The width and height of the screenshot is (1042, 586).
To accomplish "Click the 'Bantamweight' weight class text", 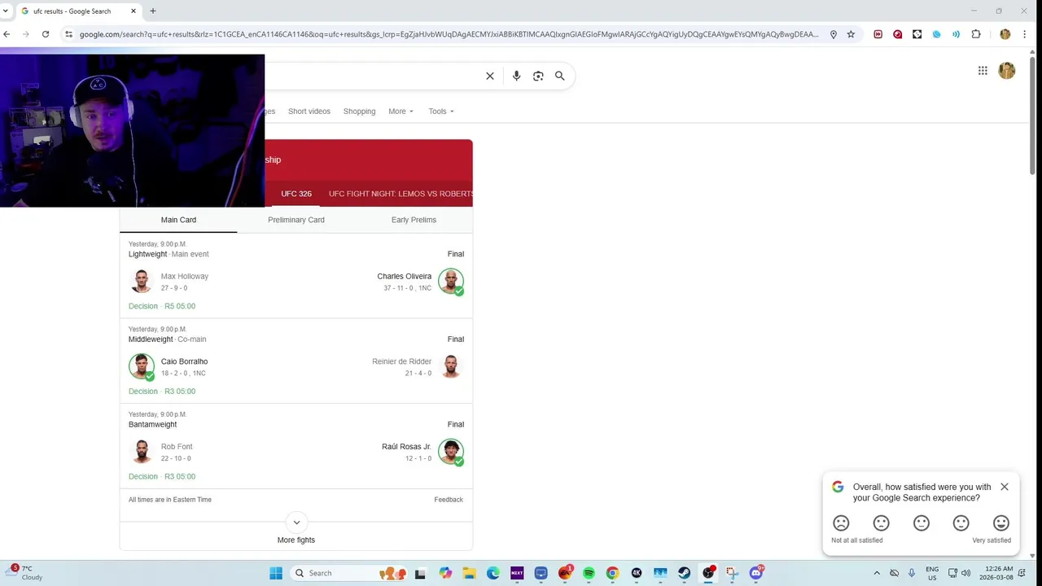I will pyautogui.click(x=152, y=424).
